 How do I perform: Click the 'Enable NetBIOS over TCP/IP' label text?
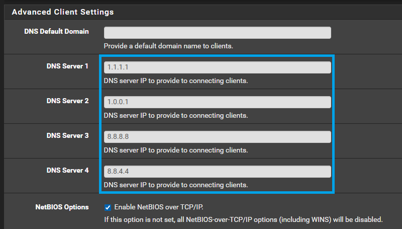(159, 207)
